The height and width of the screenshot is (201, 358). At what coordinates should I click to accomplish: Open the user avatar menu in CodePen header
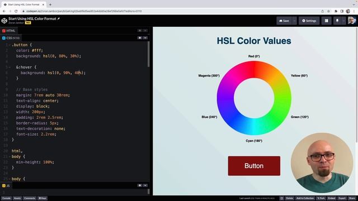pos(352,21)
